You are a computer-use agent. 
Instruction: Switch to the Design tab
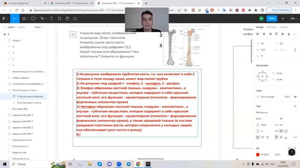[260, 27]
